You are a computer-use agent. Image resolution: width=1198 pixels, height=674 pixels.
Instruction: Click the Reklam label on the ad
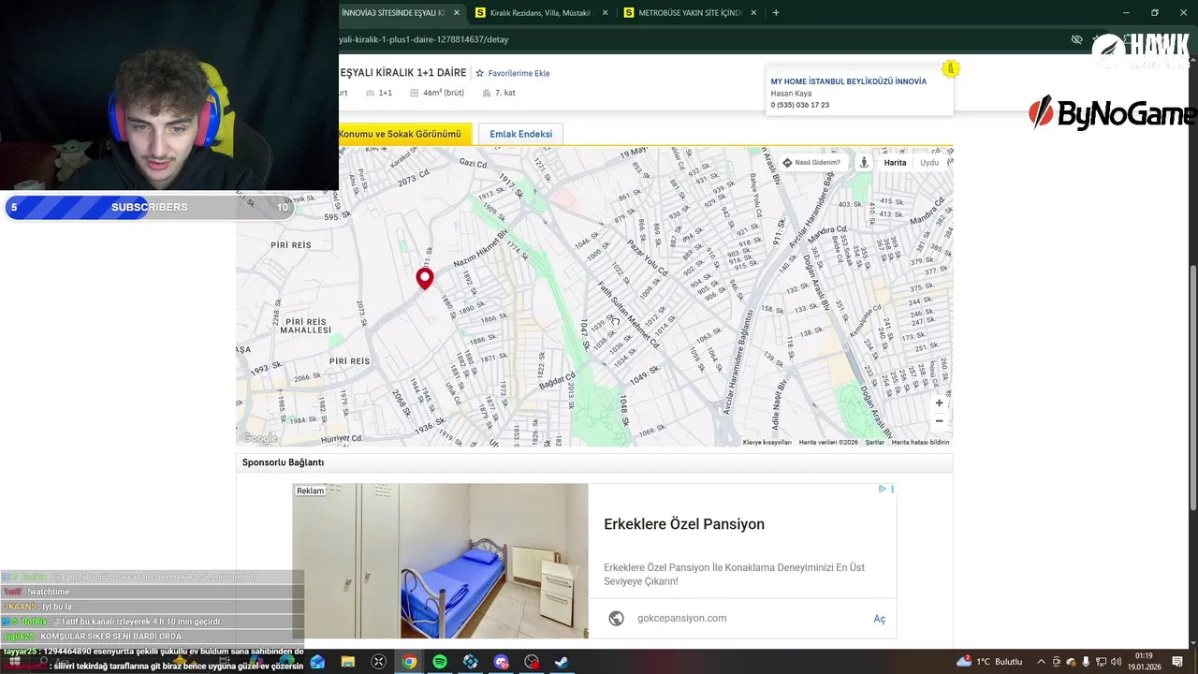click(x=310, y=491)
